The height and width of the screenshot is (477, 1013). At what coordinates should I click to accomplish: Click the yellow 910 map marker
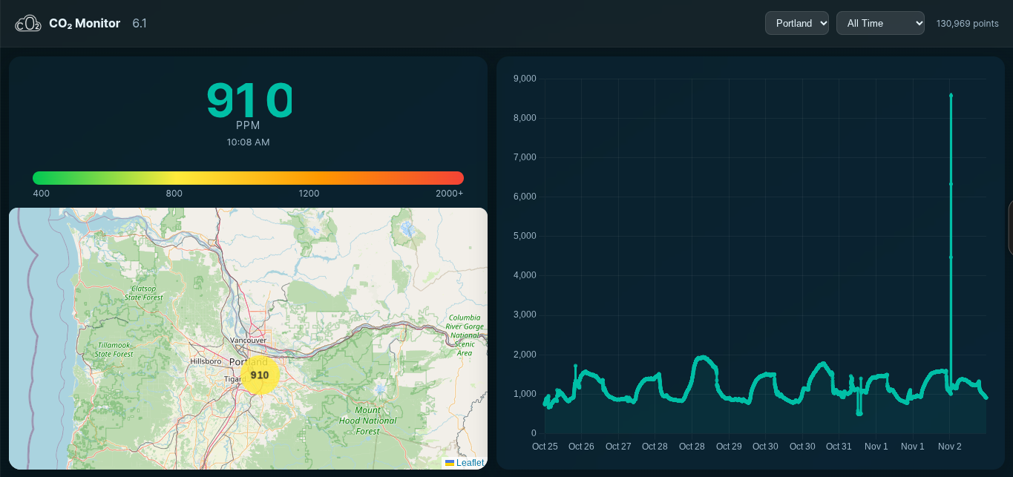[260, 375]
